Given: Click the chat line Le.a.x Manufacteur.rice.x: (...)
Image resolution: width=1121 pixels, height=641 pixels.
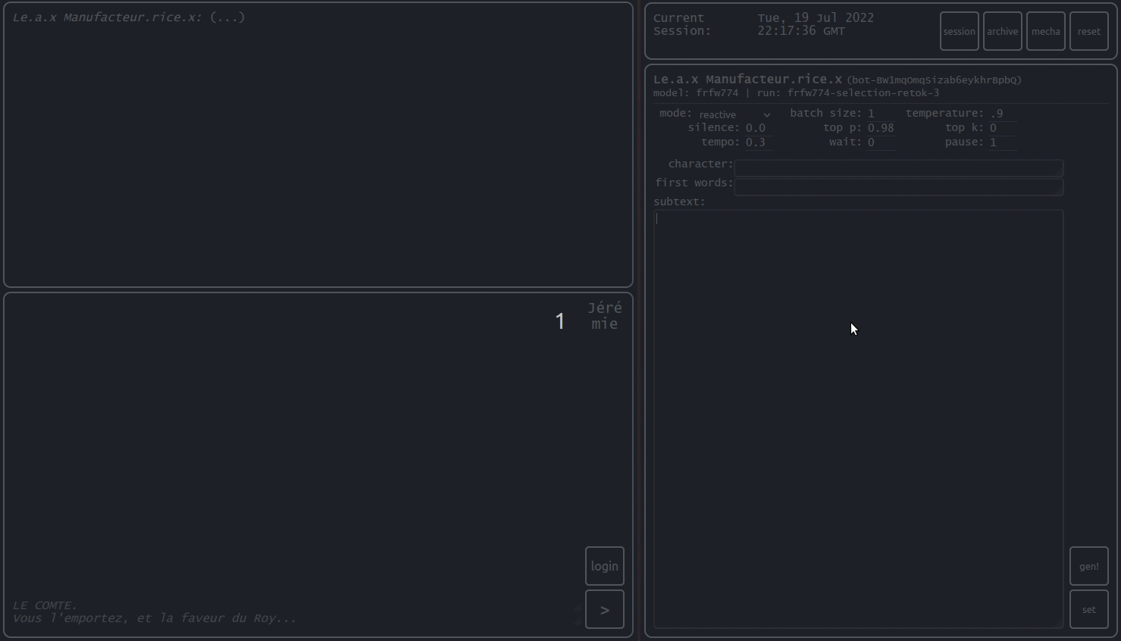Looking at the screenshot, I should point(129,17).
